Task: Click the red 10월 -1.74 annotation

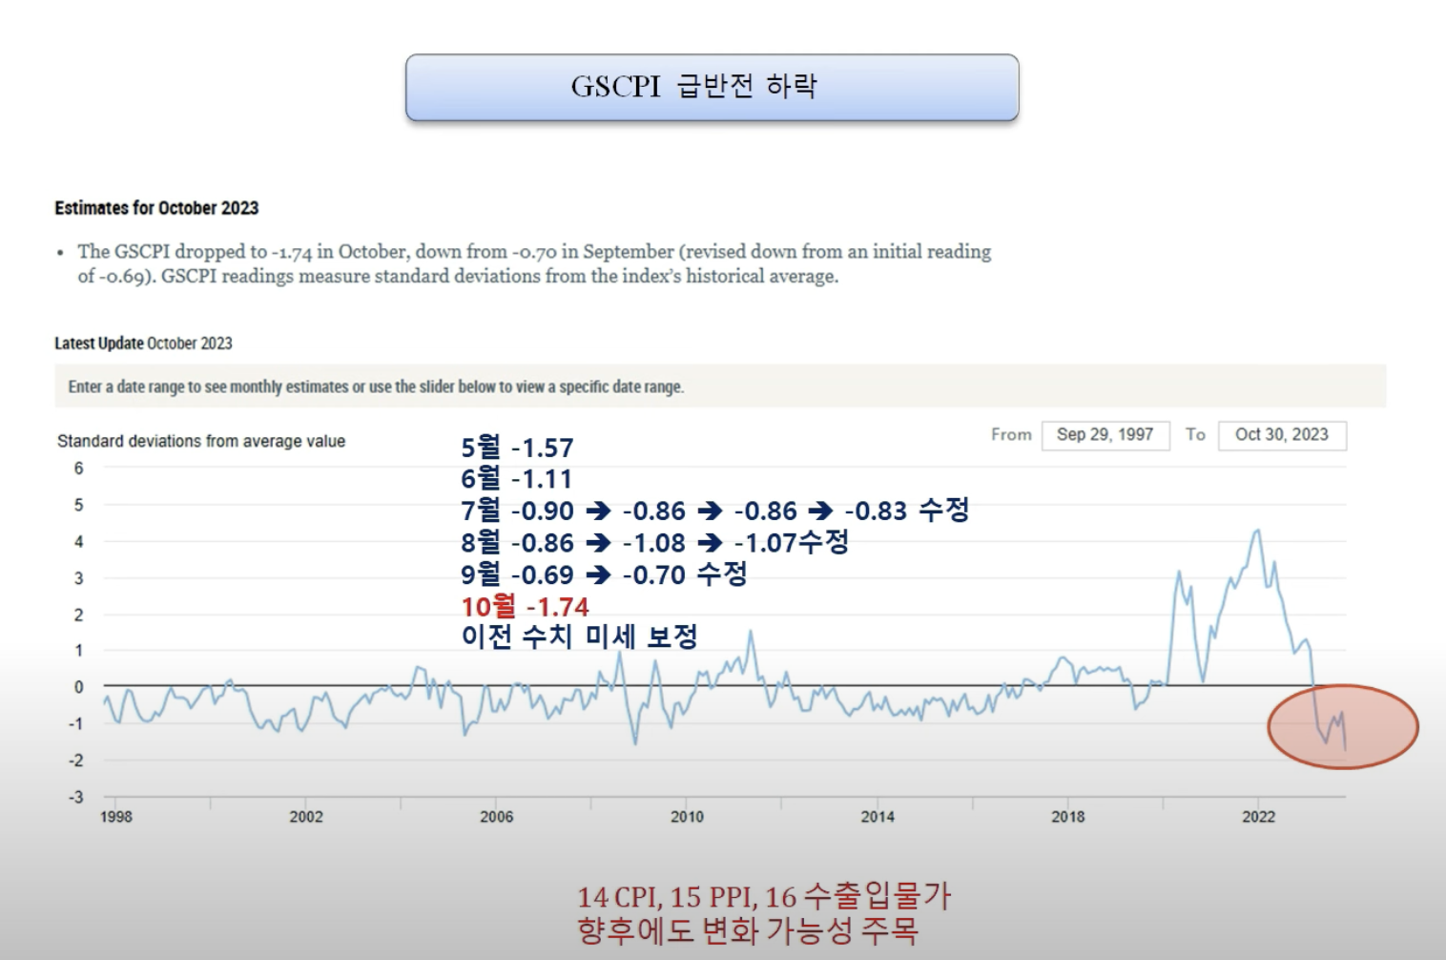Action: 525,607
